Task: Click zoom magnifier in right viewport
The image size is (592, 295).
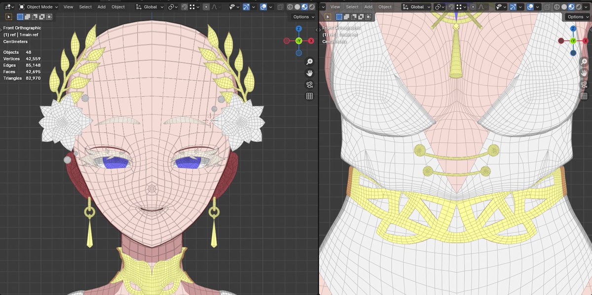Action: 585,62
